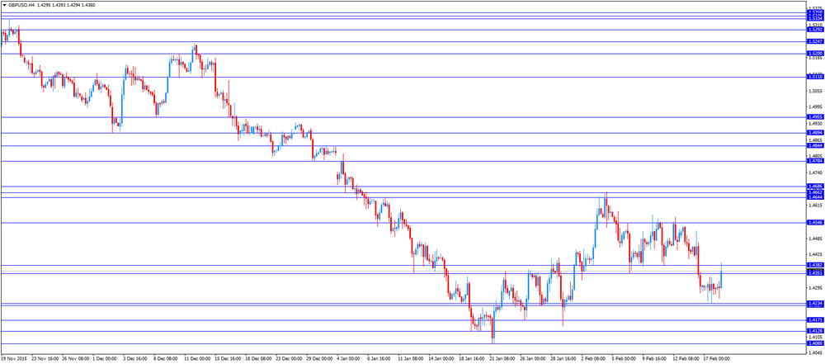Click the 11 Dec 00:00 time label

196,357
